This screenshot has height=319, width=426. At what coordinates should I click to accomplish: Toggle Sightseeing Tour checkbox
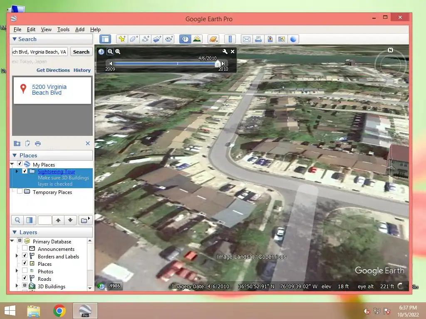pos(25,171)
